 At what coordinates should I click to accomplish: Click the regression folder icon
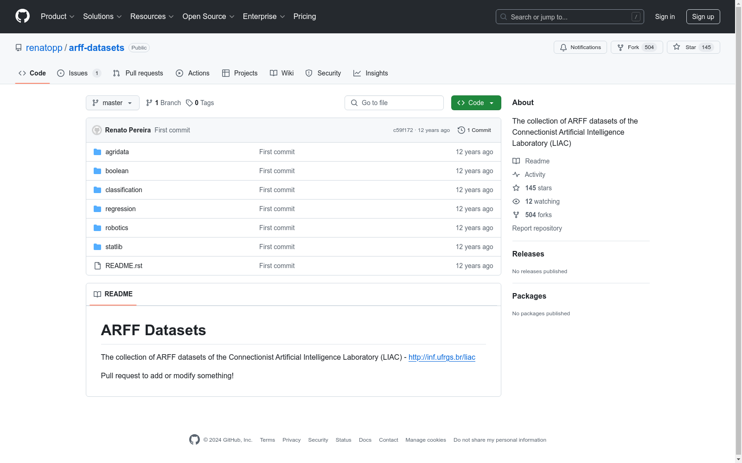[97, 209]
